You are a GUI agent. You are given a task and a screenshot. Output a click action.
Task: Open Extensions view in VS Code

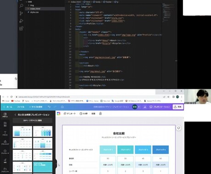[x=21, y=28]
